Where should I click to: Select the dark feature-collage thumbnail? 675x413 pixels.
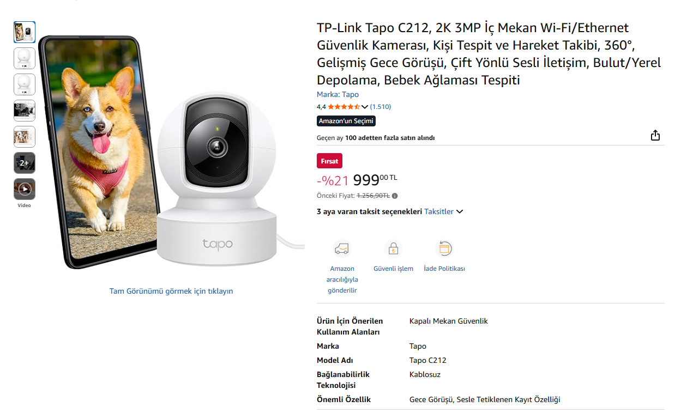tap(25, 111)
